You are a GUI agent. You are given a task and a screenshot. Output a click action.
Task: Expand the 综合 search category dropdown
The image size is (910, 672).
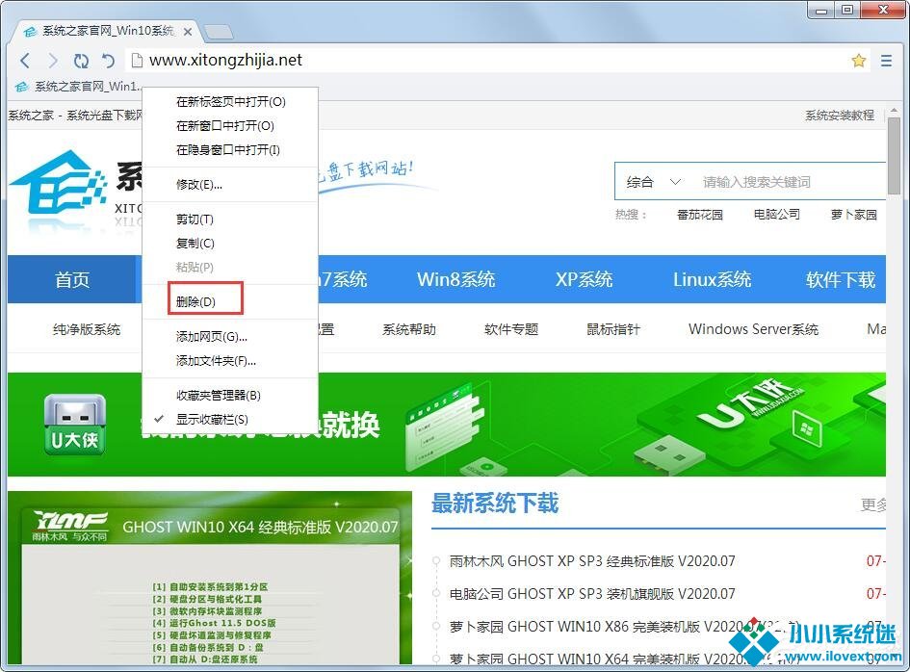coord(654,182)
